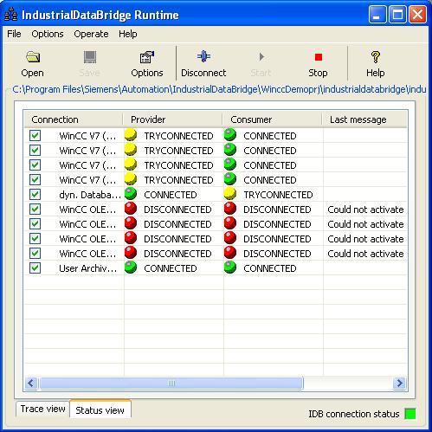Click the greyed-out Save toolbar icon
The image size is (432, 432).
[x=90, y=57]
